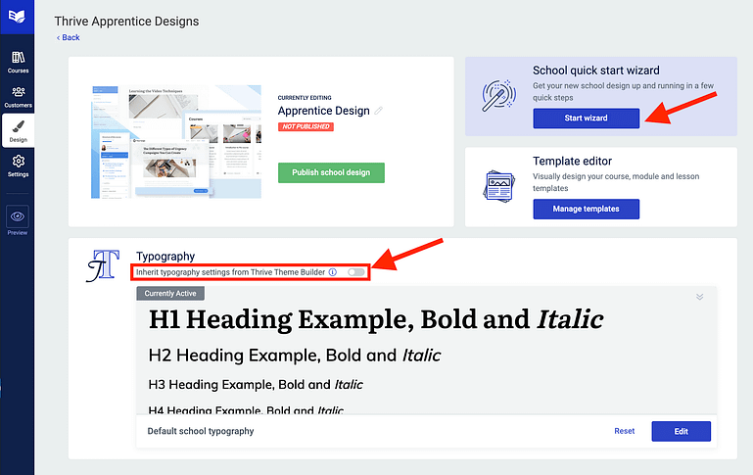
Task: Open the Customers section in sidebar
Action: coord(18,97)
